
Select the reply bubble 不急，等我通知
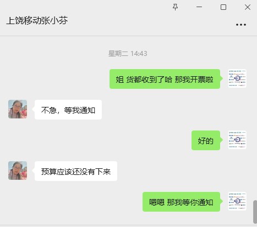tap(68, 110)
